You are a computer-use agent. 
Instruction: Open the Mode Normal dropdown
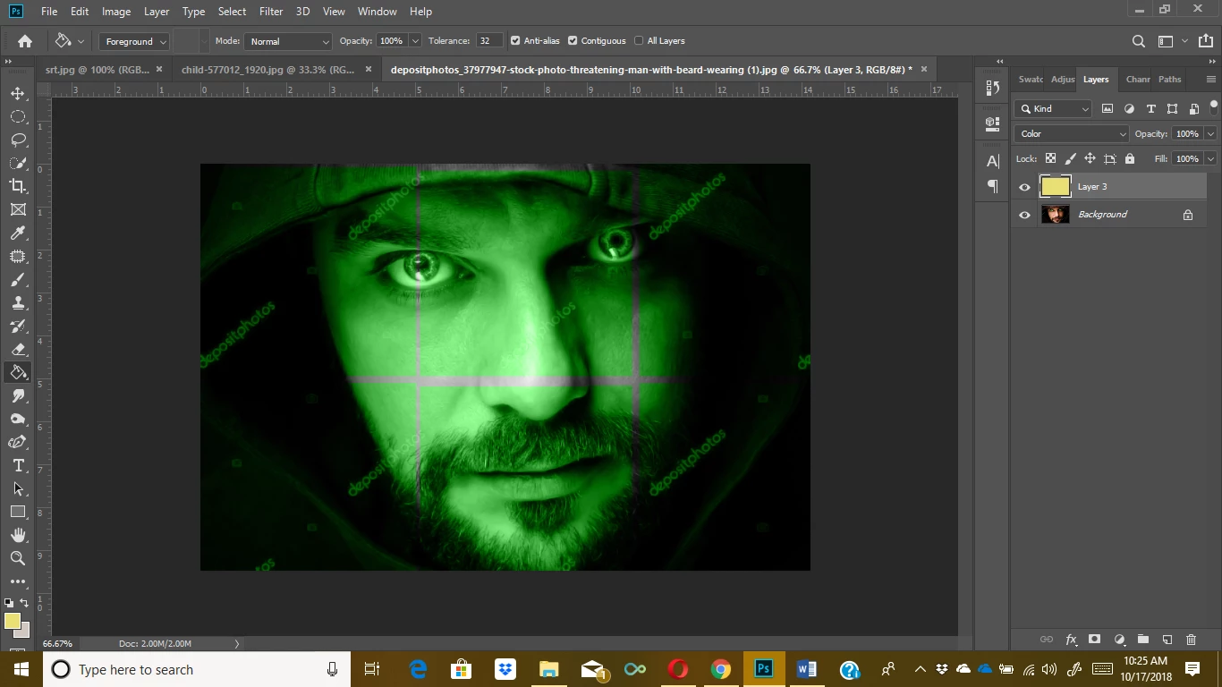coord(287,41)
